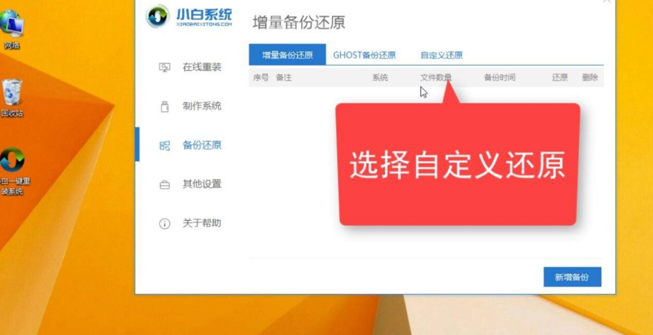Select the 增量备份还原 tab

pos(287,55)
